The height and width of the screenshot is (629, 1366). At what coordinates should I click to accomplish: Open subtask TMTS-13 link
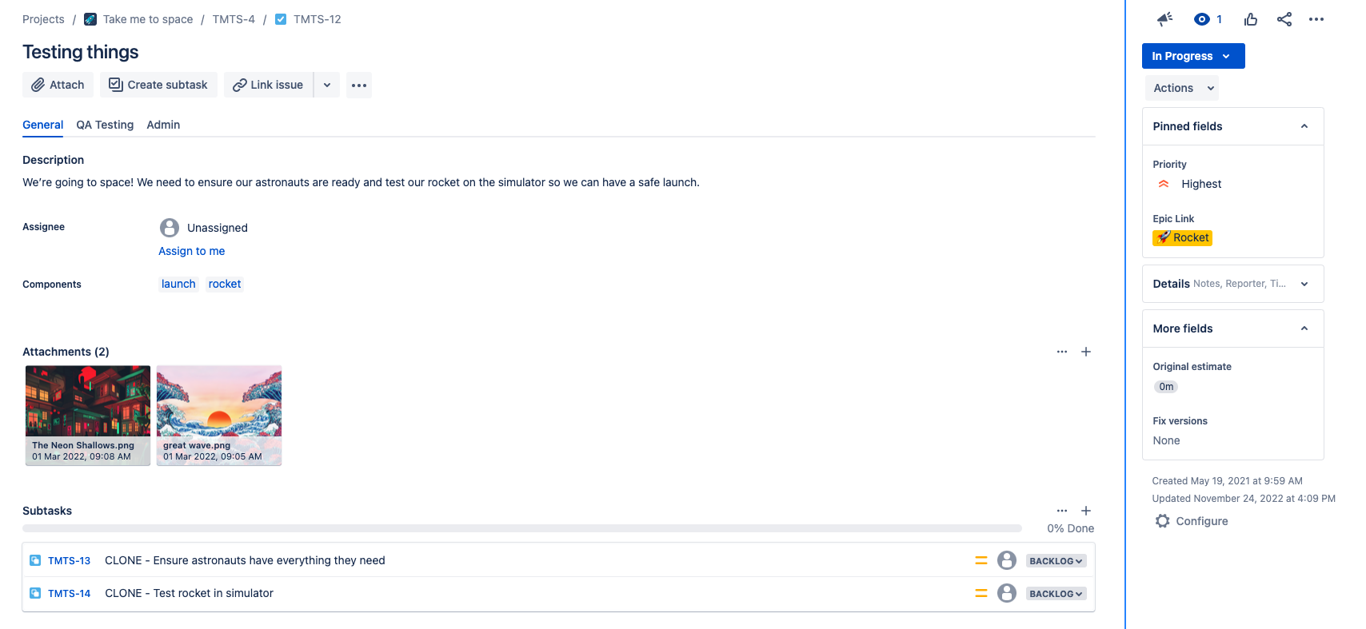coord(69,561)
